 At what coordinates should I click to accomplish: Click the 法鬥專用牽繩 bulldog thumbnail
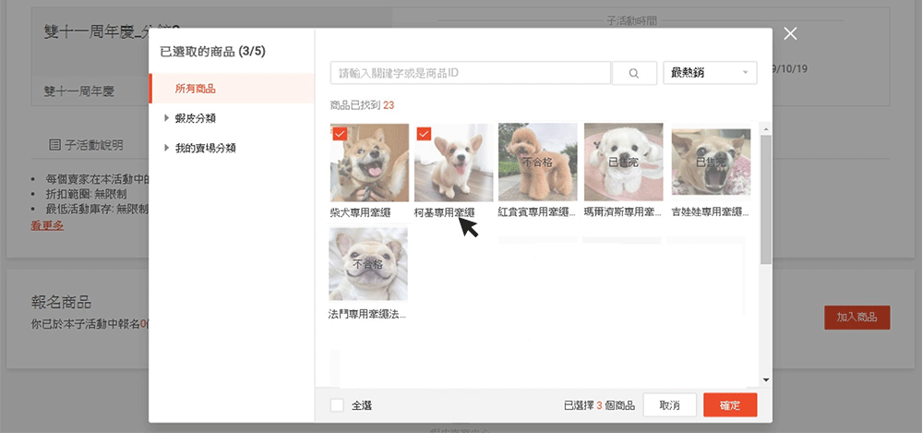click(x=368, y=265)
